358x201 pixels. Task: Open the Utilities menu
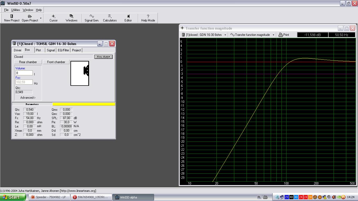click(x=15, y=10)
